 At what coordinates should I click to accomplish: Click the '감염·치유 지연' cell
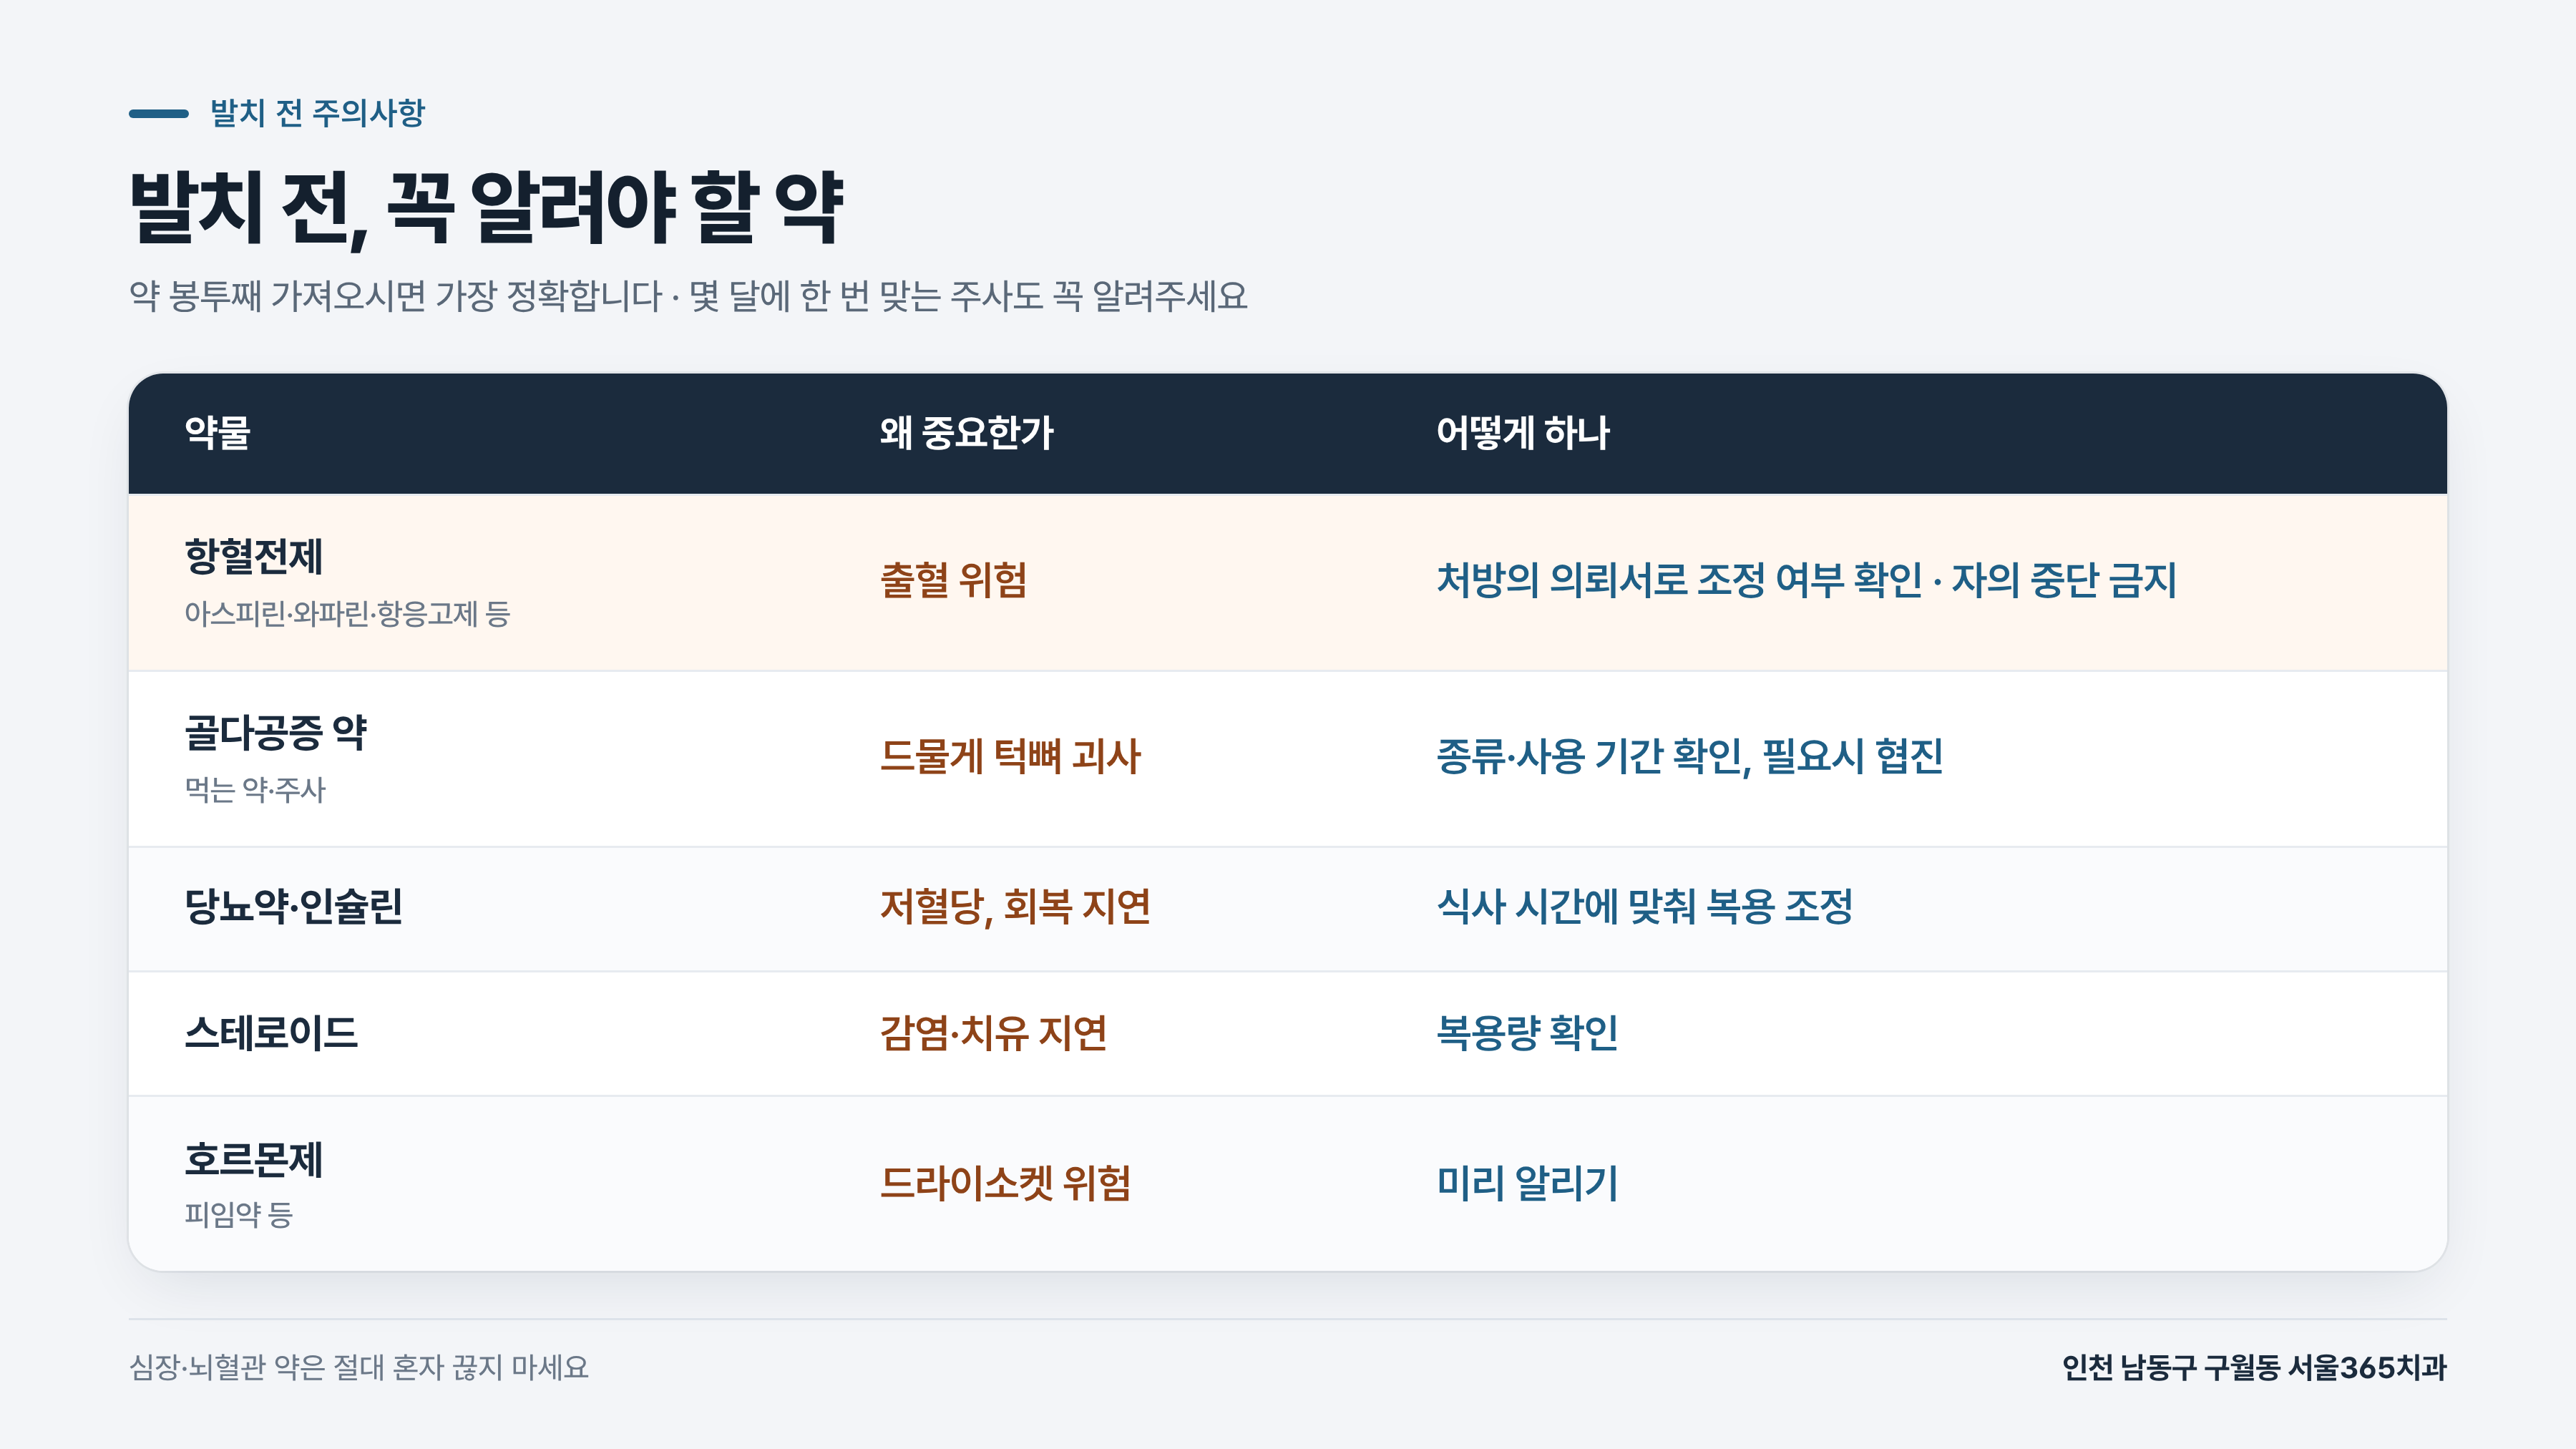(993, 1033)
